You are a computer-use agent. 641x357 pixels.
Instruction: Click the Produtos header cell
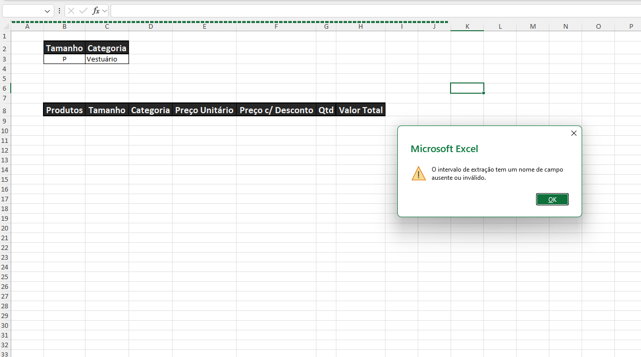click(65, 110)
